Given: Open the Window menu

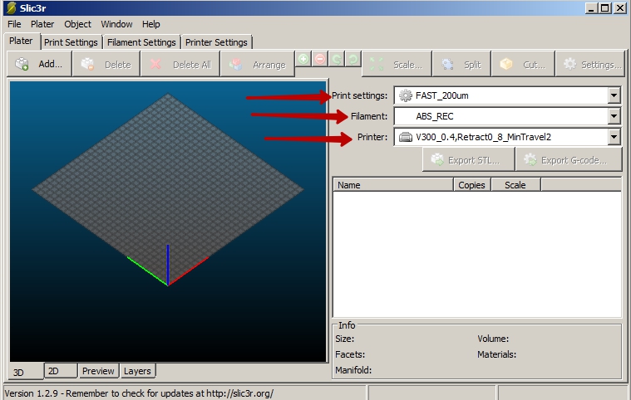Looking at the screenshot, I should (x=116, y=24).
